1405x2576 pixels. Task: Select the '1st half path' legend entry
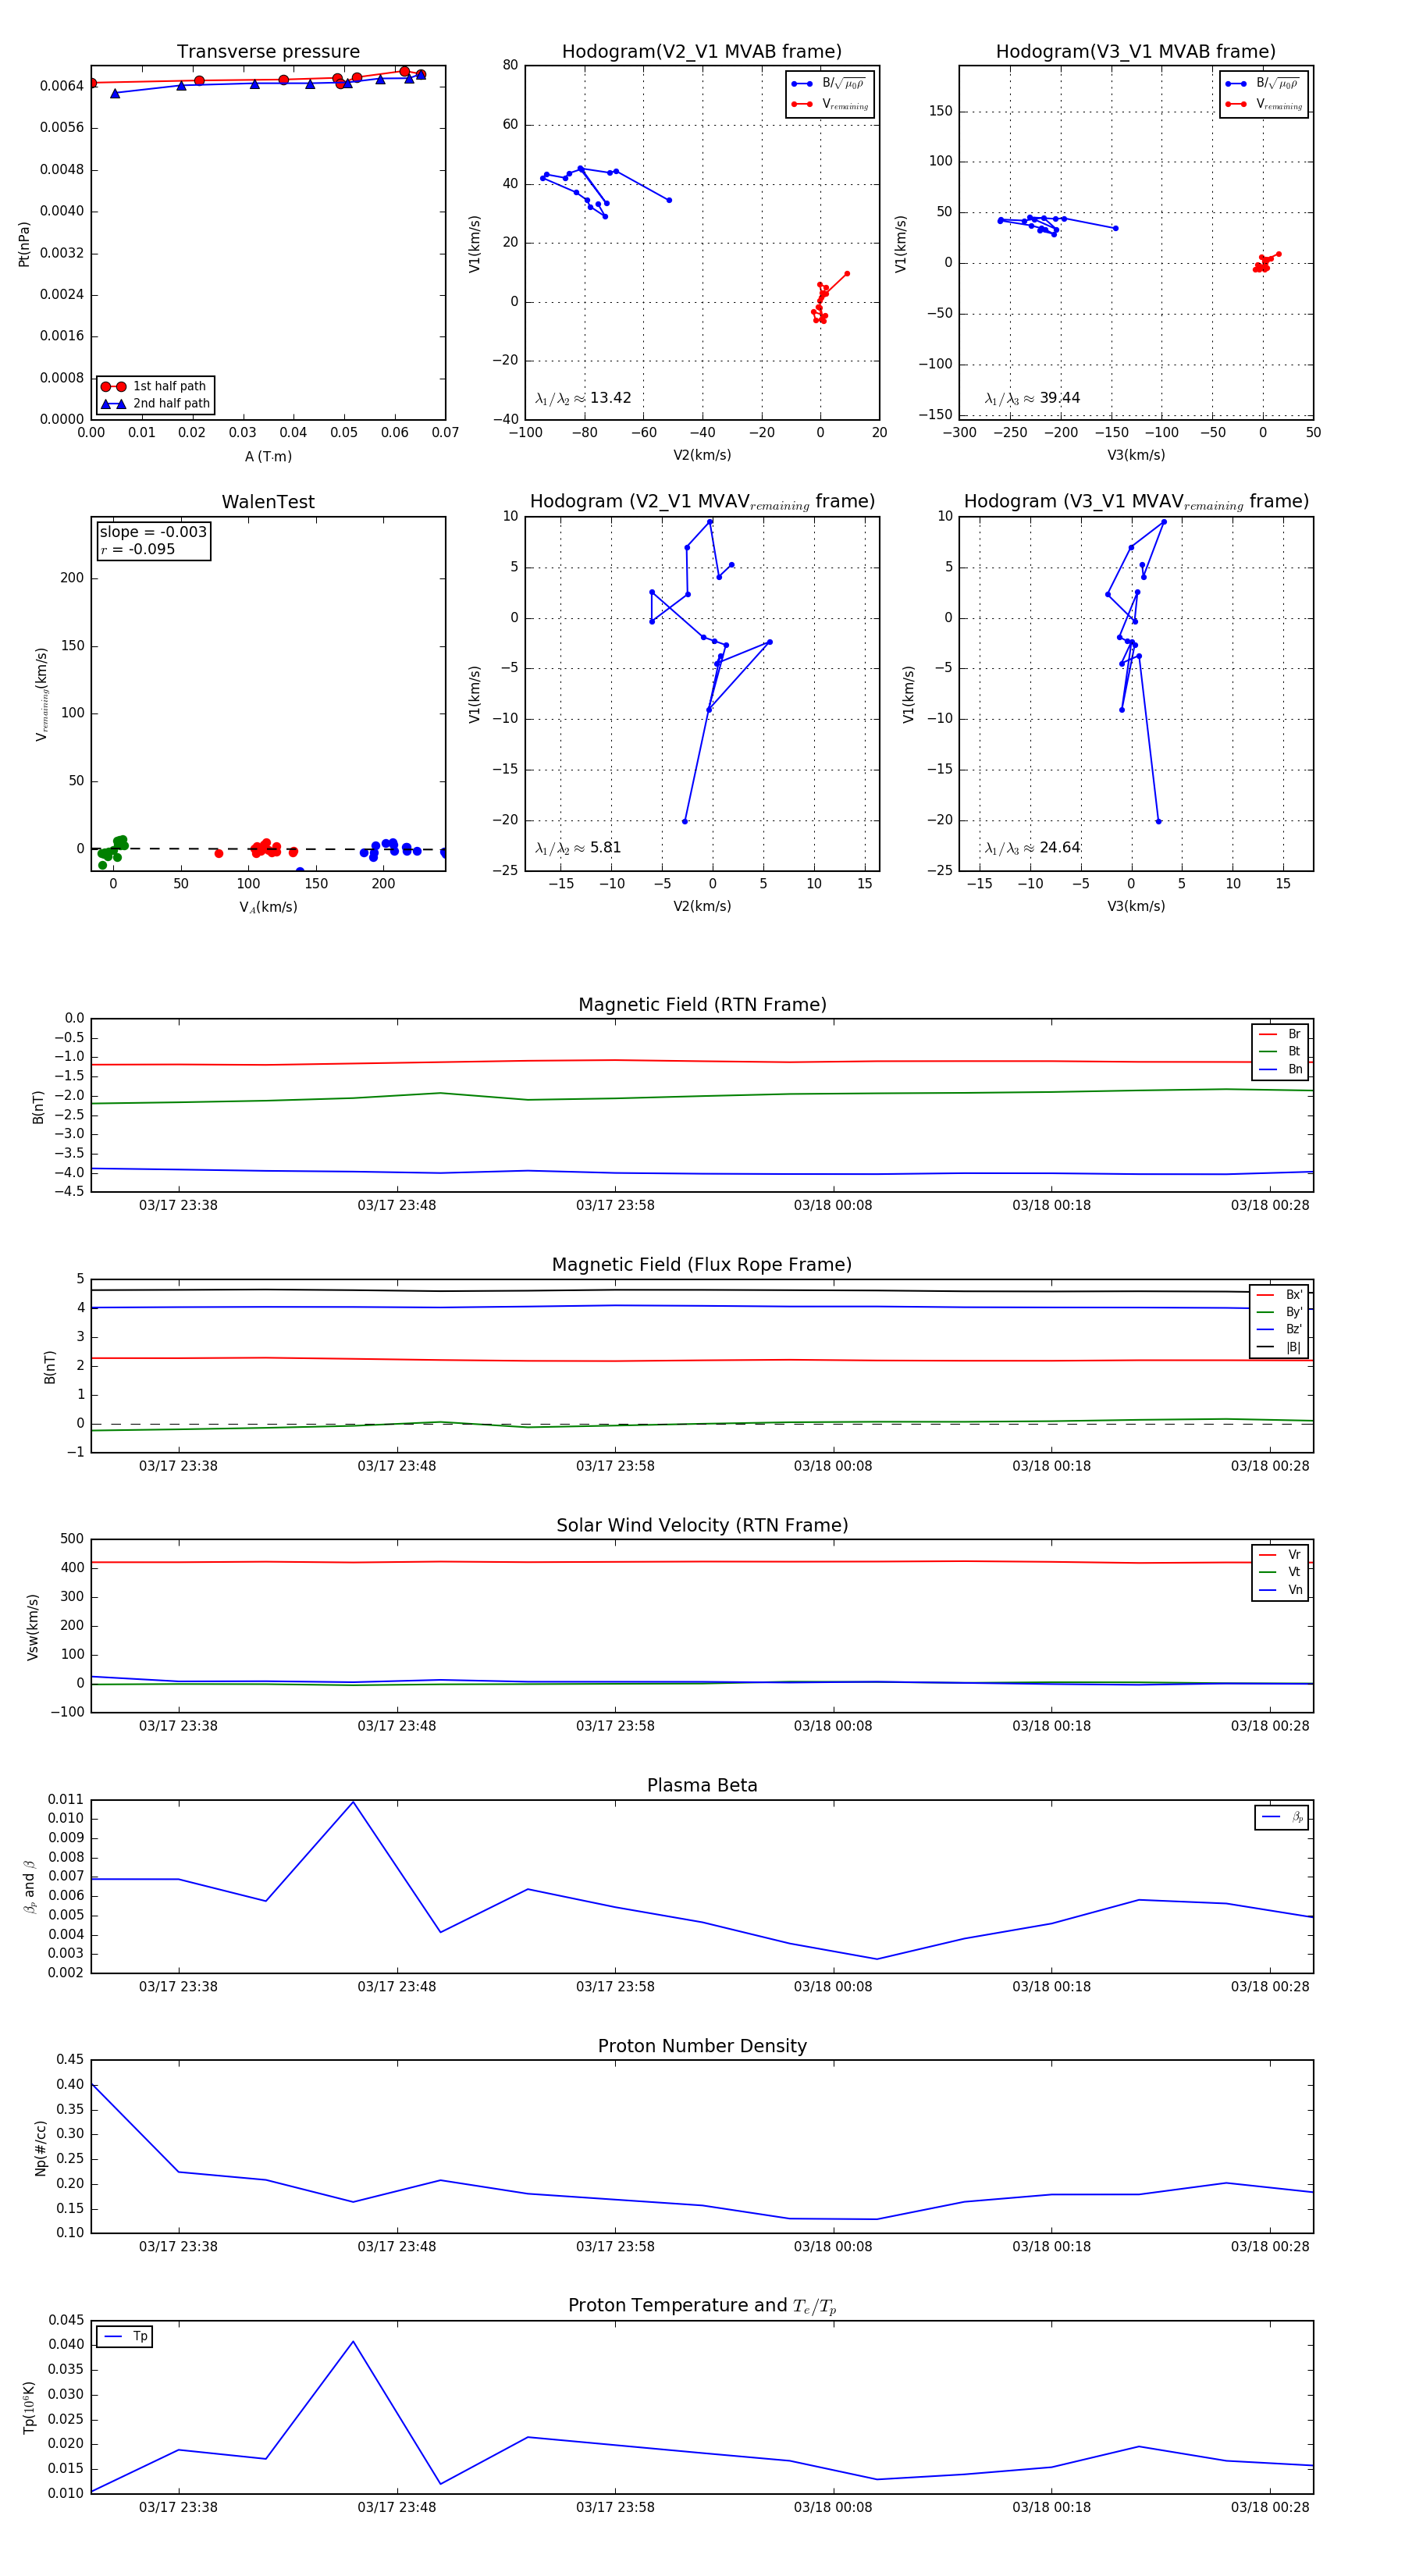[x=155, y=386]
